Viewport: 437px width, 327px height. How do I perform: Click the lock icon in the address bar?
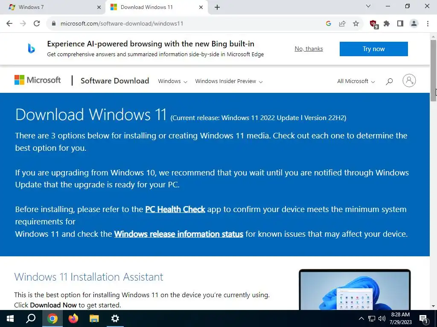[x=54, y=24]
